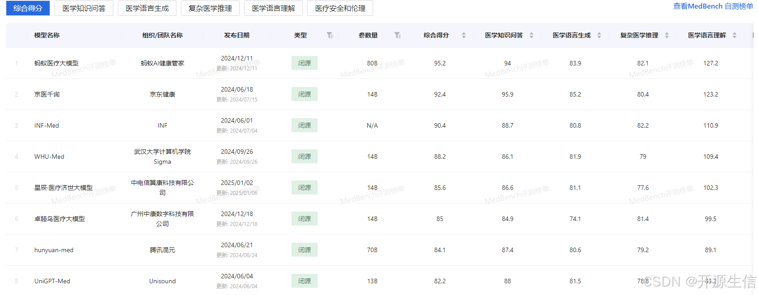Switch to the 复杂医学推理 tab
Screen dimensions: 758x295
click(x=210, y=8)
